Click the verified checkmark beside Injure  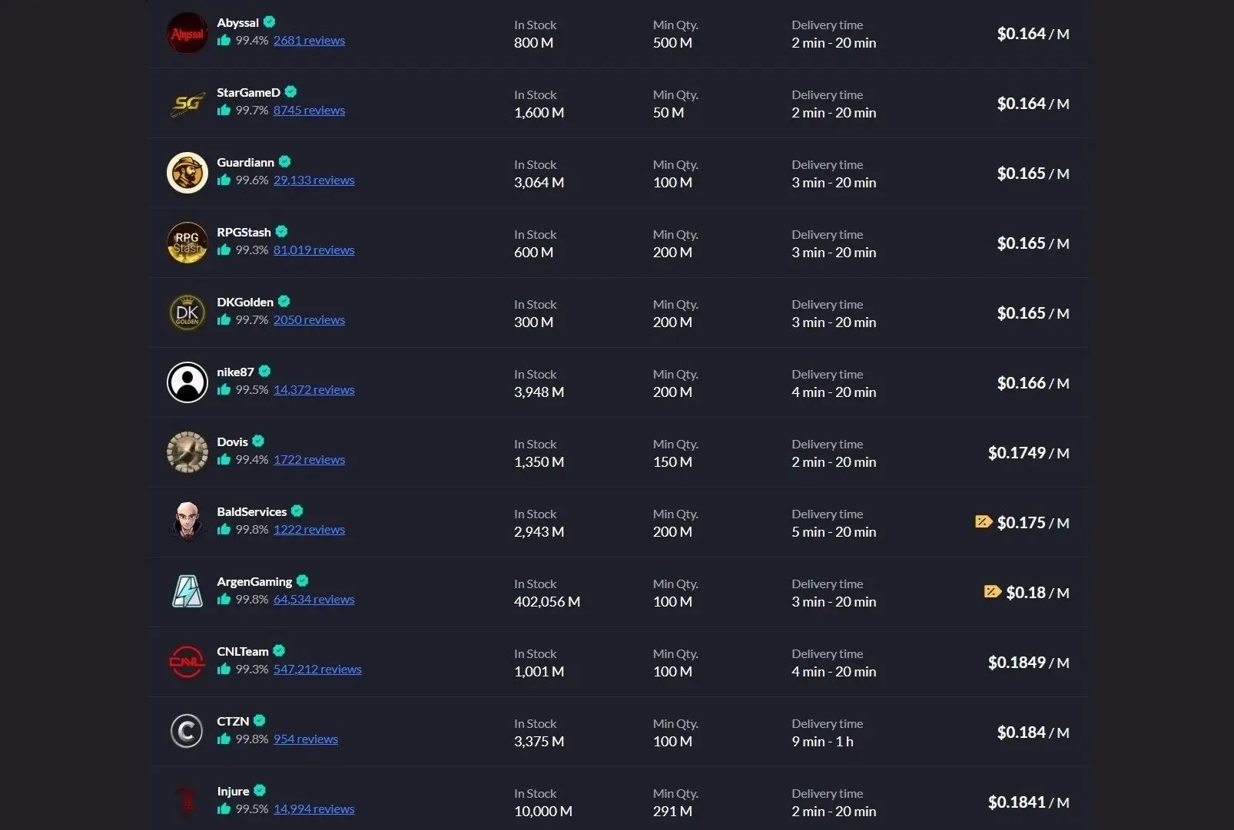260,790
